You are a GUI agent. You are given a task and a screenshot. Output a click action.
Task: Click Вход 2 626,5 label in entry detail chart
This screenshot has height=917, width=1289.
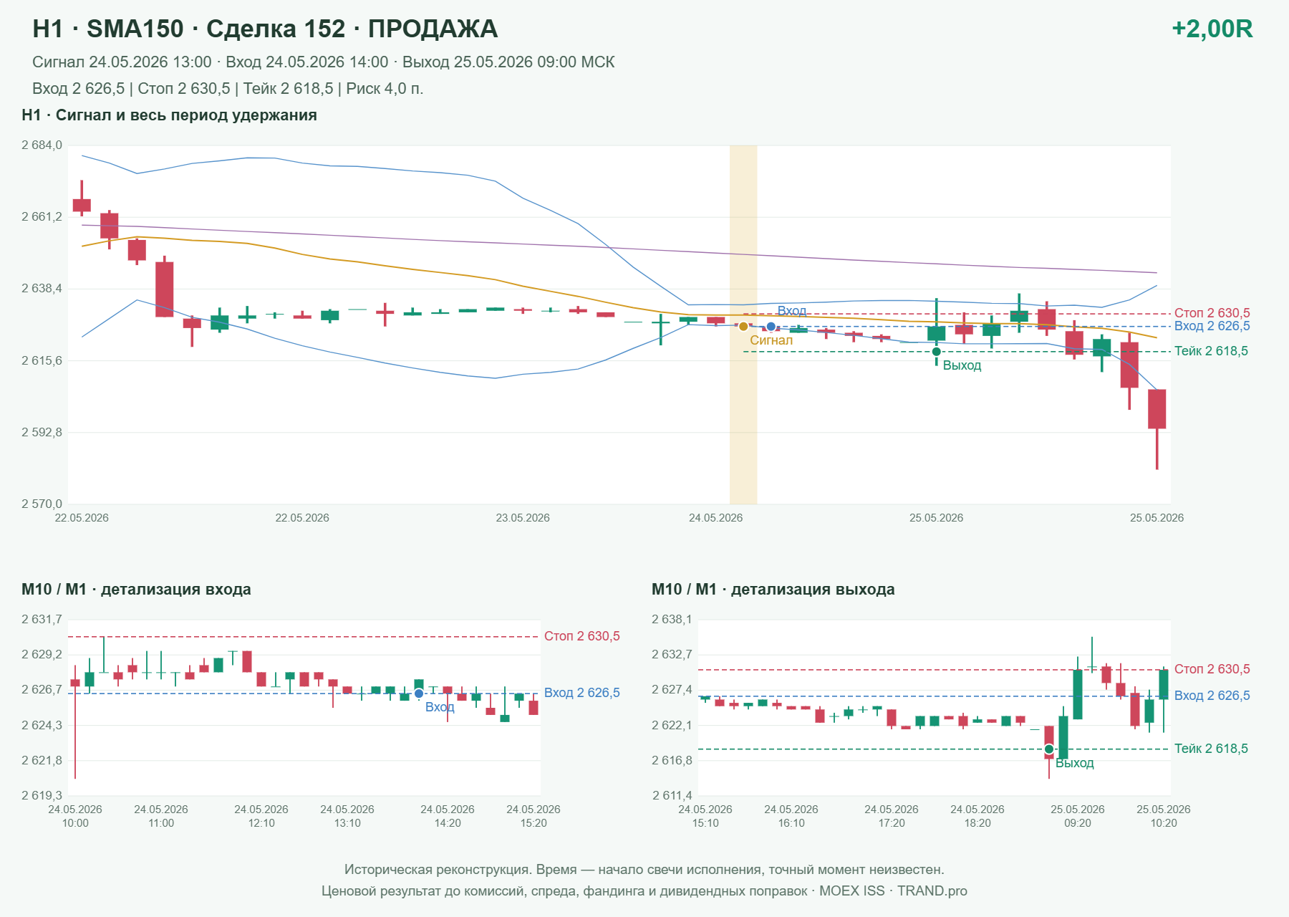[582, 693]
